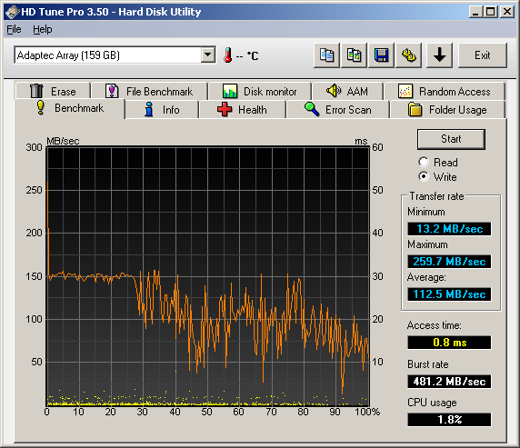Viewport: 520px width, 448px height.
Task: Click the Exit button
Action: coord(483,55)
